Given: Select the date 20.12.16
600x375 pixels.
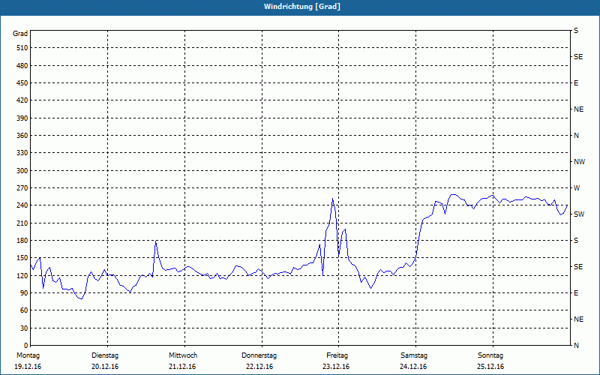Looking at the screenshot, I should tap(105, 367).
